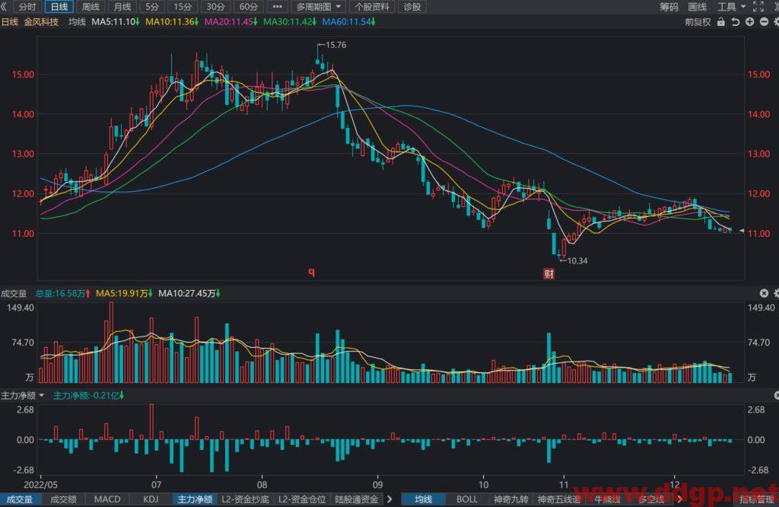779x507 pixels.
Task: Click the undo arrow icon on chart toolbar
Action: pyautogui.click(x=736, y=22)
